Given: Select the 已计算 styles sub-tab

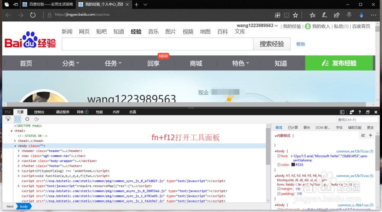Looking at the screenshot, I should pyautogui.click(x=293, y=128).
